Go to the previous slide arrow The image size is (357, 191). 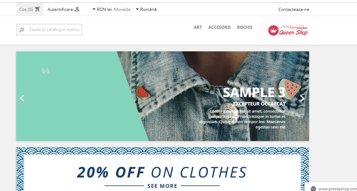pyautogui.click(x=22, y=98)
